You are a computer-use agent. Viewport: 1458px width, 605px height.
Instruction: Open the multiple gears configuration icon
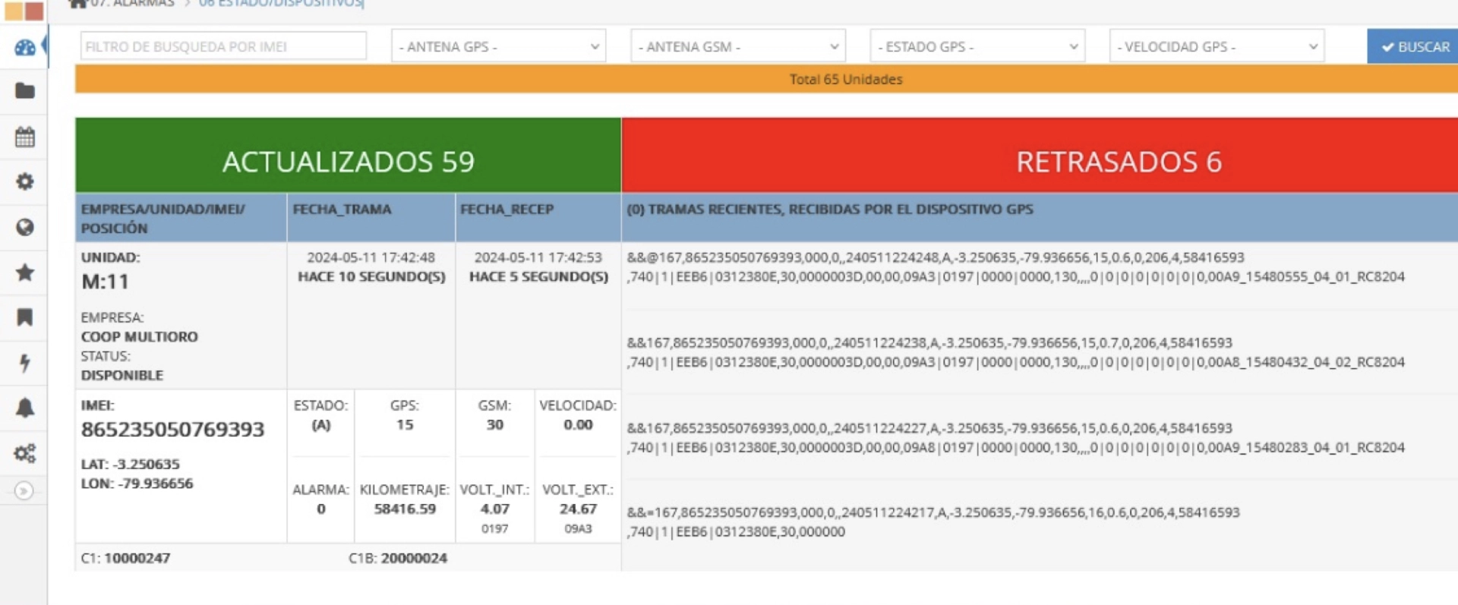pos(25,453)
